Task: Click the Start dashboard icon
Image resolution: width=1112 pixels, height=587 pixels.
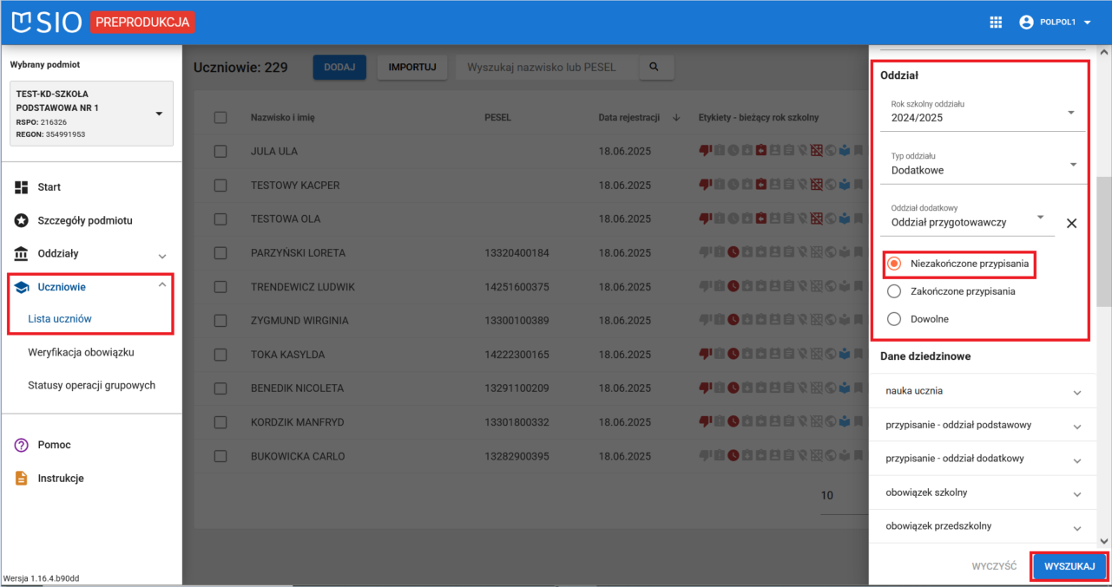Action: pyautogui.click(x=22, y=187)
